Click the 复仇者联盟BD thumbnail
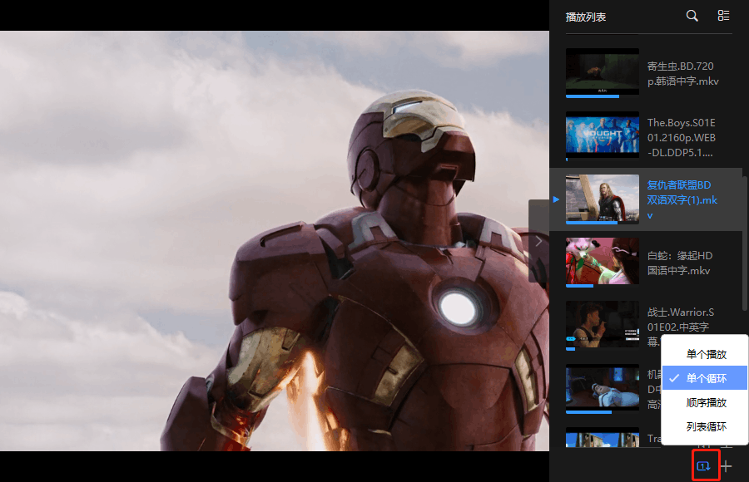 click(603, 199)
